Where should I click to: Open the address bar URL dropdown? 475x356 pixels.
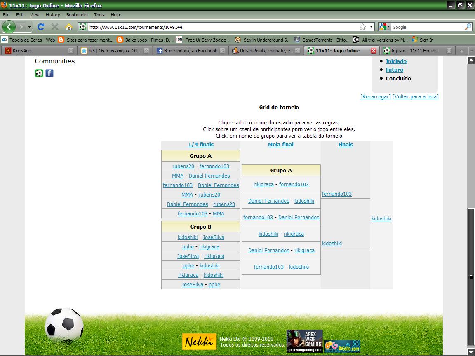pos(371,27)
